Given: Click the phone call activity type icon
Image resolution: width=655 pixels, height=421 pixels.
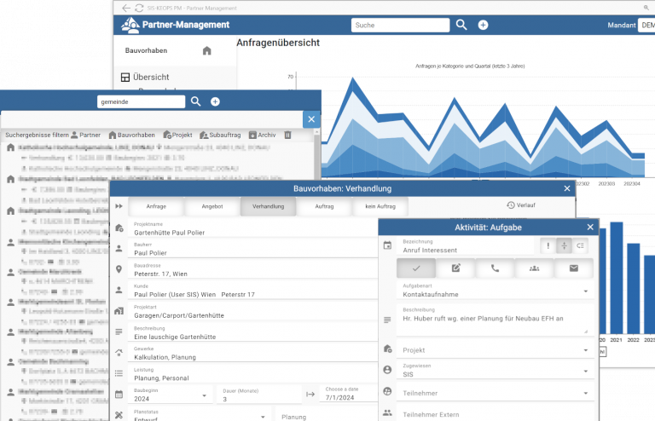Looking at the screenshot, I should (x=495, y=268).
